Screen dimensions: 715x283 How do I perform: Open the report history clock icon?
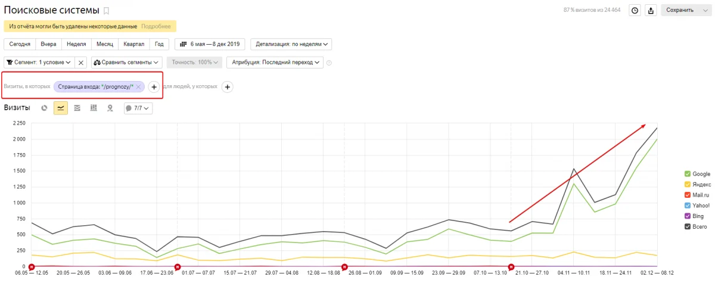coord(635,10)
